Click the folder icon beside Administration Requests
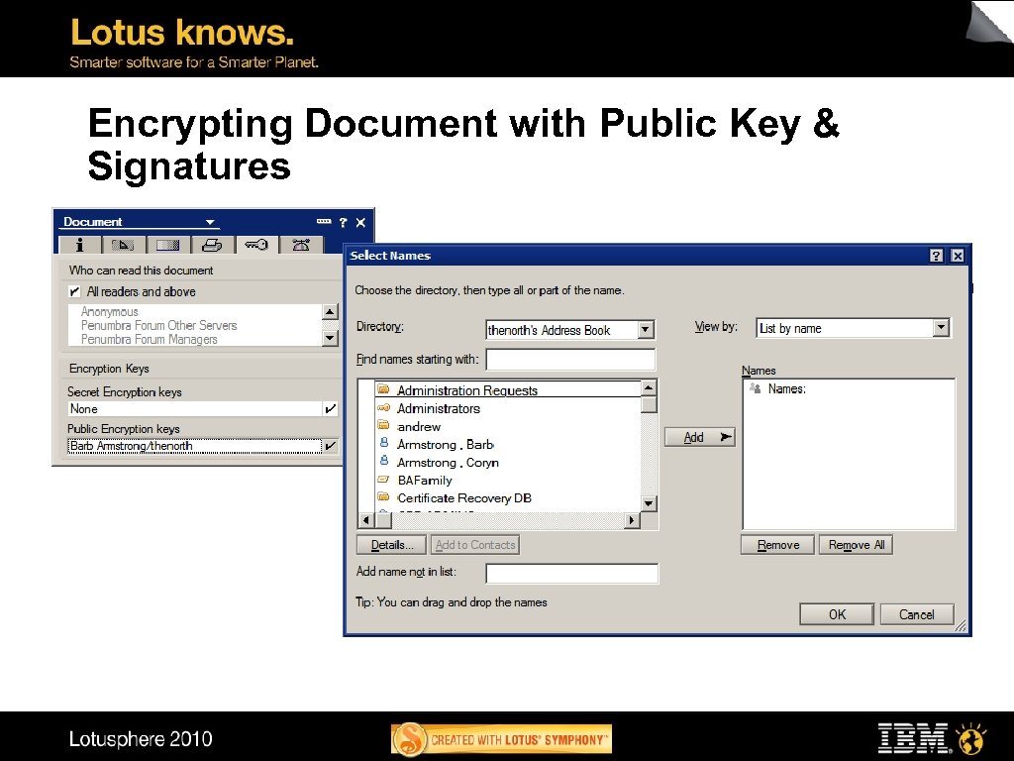 click(x=385, y=390)
